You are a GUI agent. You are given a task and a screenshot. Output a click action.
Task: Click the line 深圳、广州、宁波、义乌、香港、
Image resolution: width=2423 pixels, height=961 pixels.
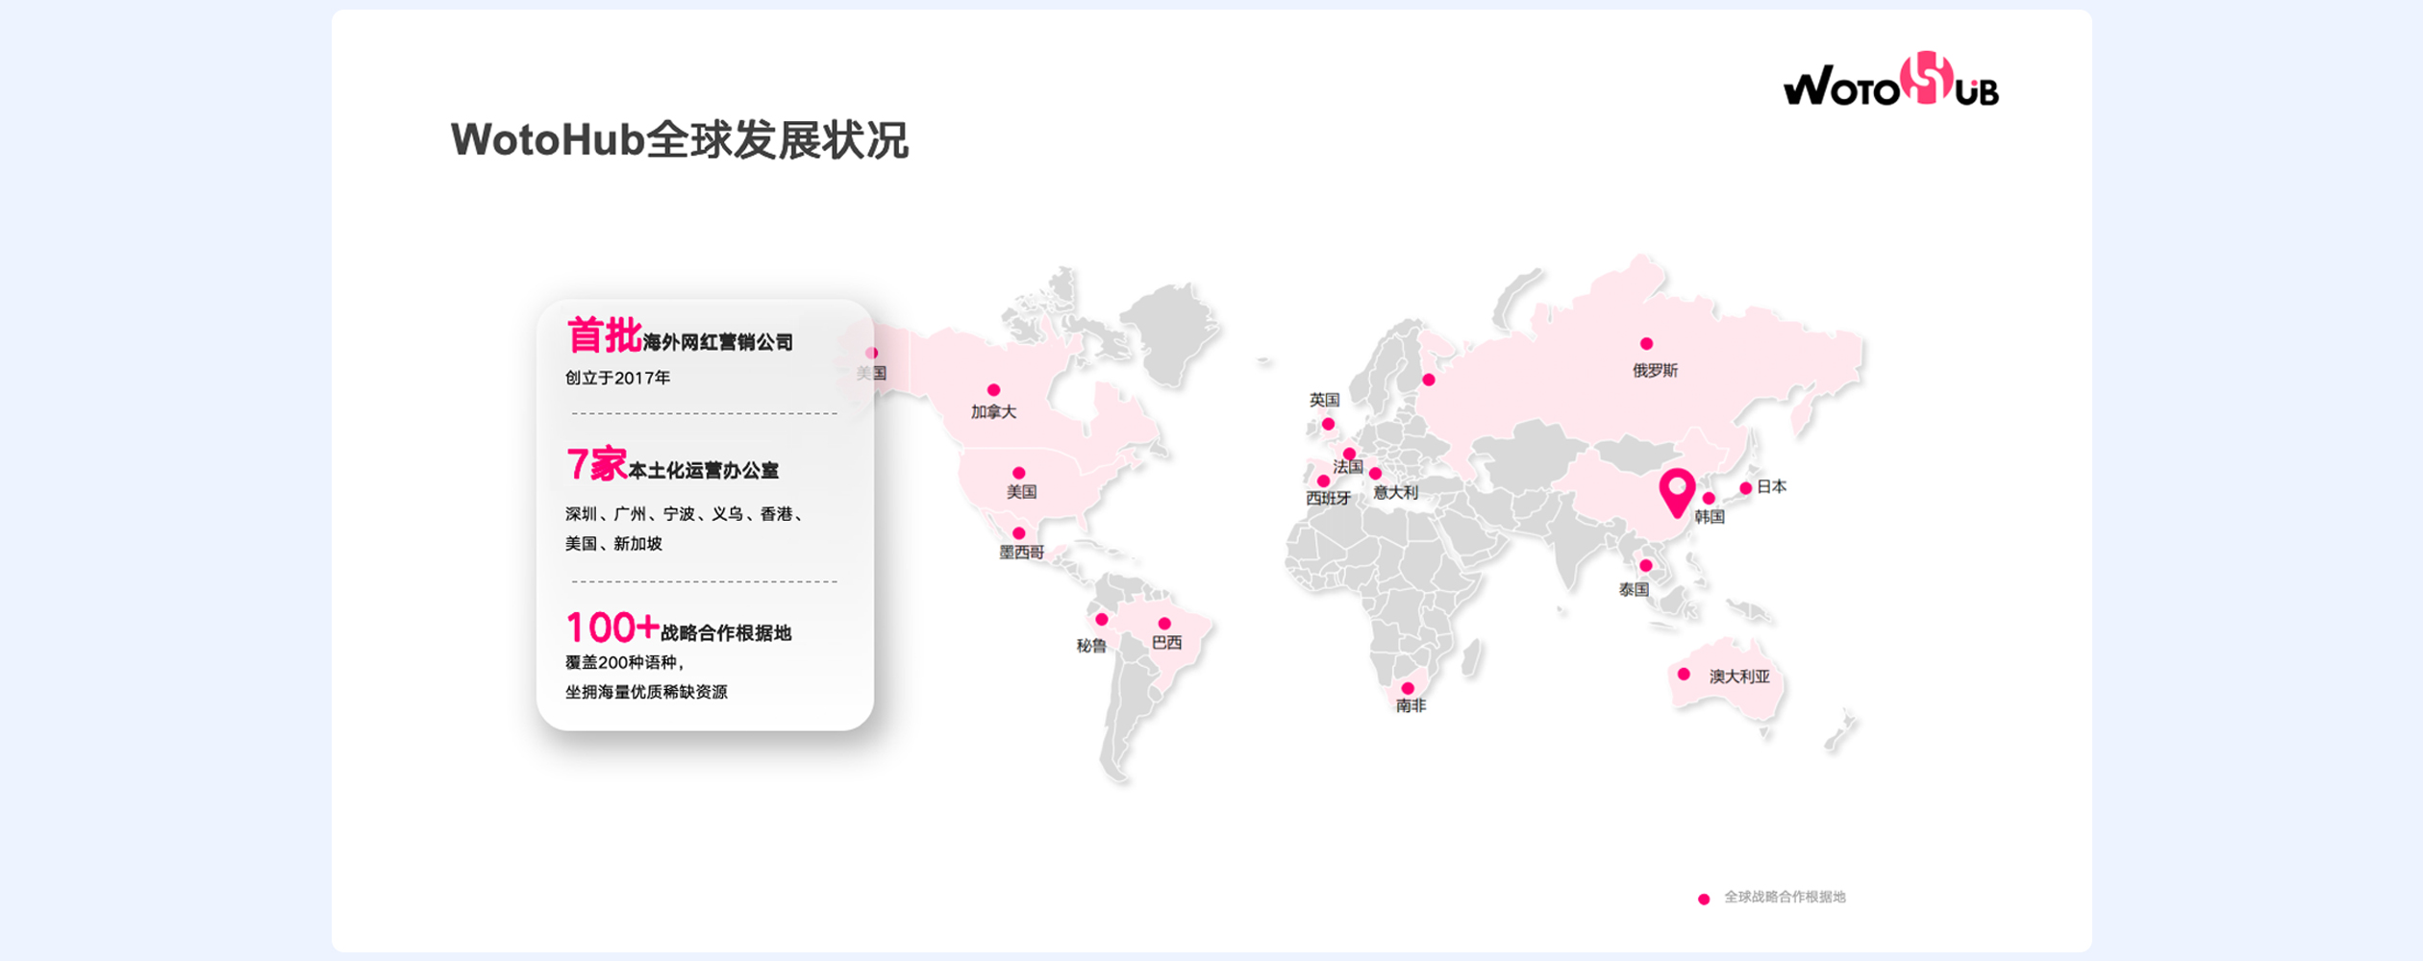pyautogui.click(x=685, y=514)
